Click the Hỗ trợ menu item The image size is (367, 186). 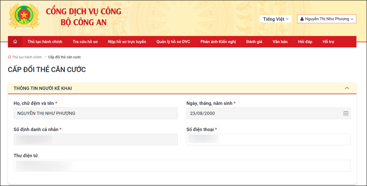point(328,42)
